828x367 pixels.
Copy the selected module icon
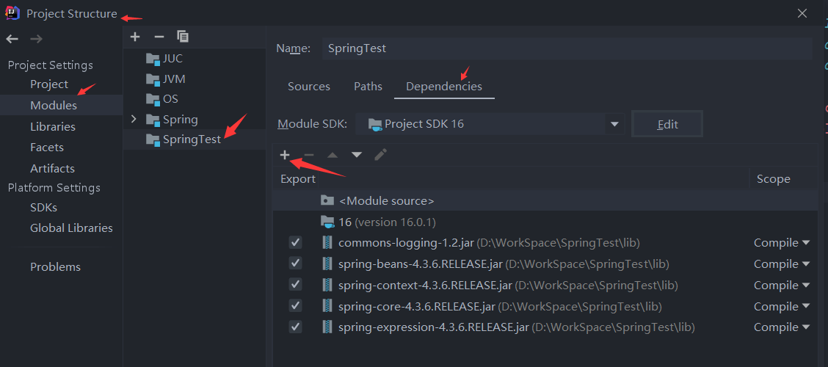tap(183, 37)
